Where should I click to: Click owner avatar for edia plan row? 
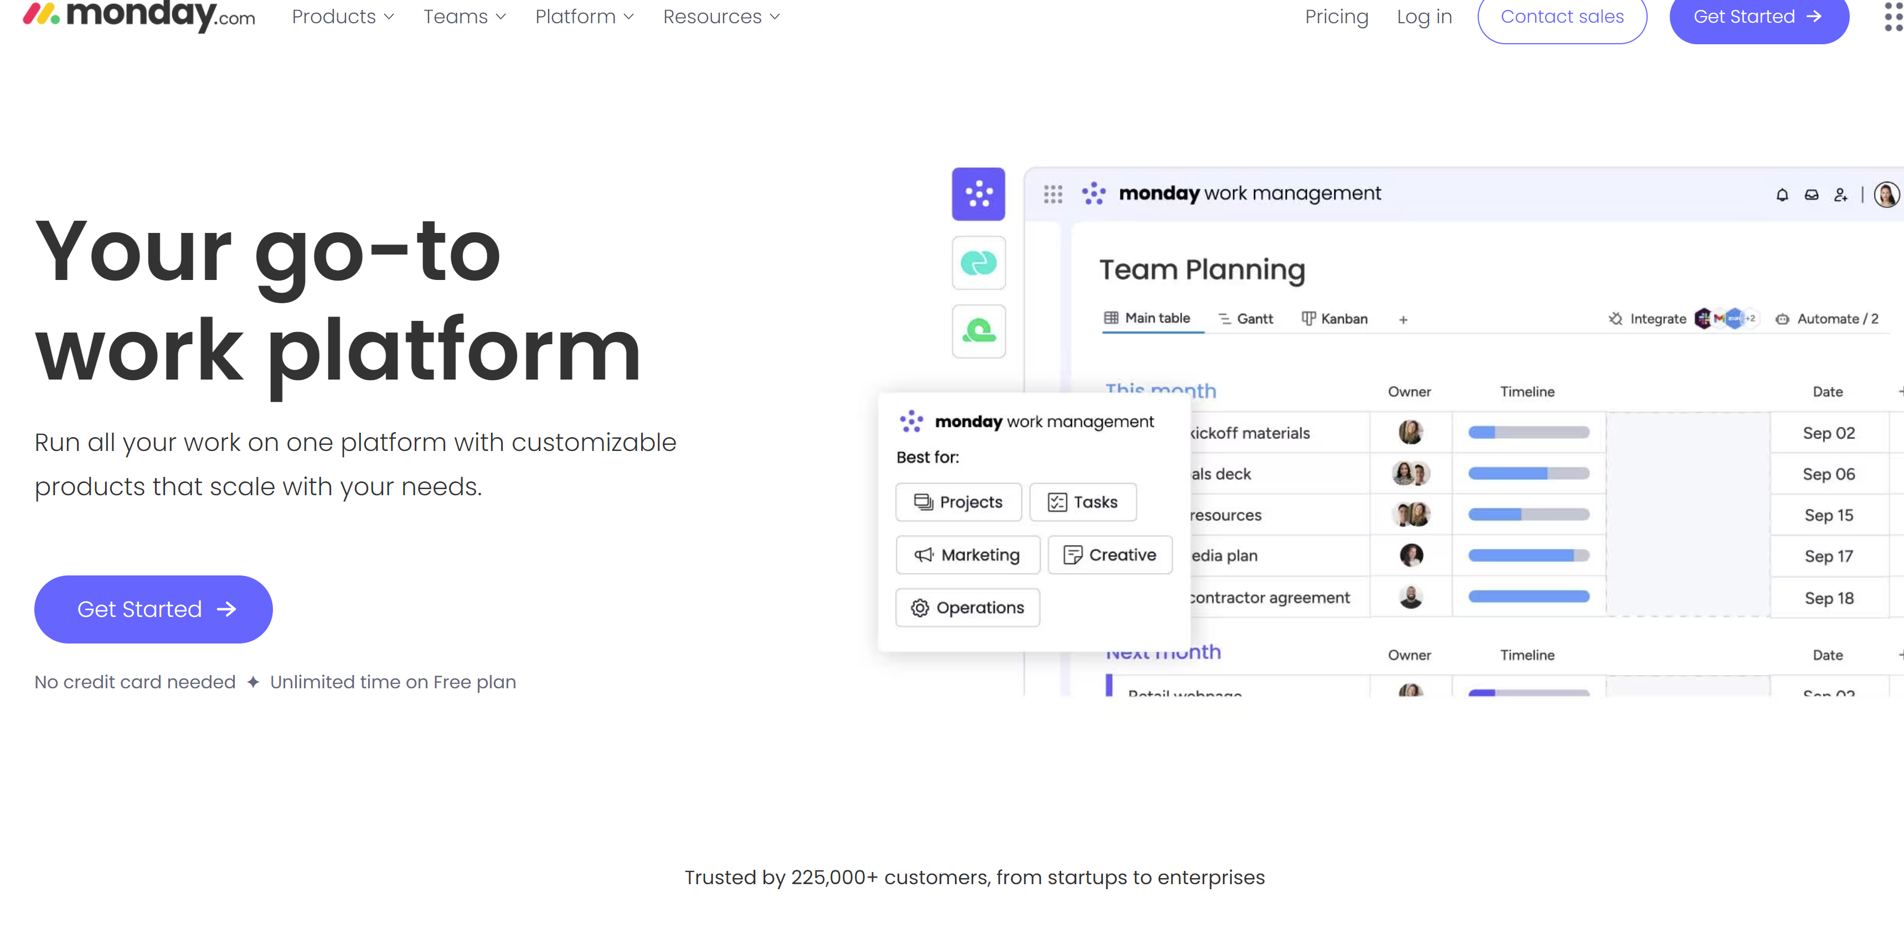point(1410,556)
